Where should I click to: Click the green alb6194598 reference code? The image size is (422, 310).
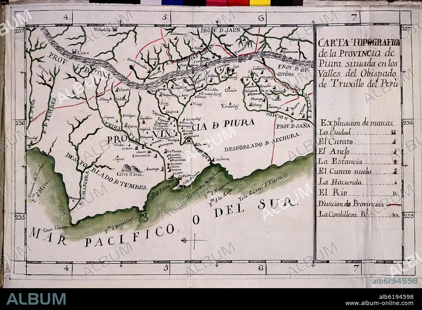[x=395, y=281]
